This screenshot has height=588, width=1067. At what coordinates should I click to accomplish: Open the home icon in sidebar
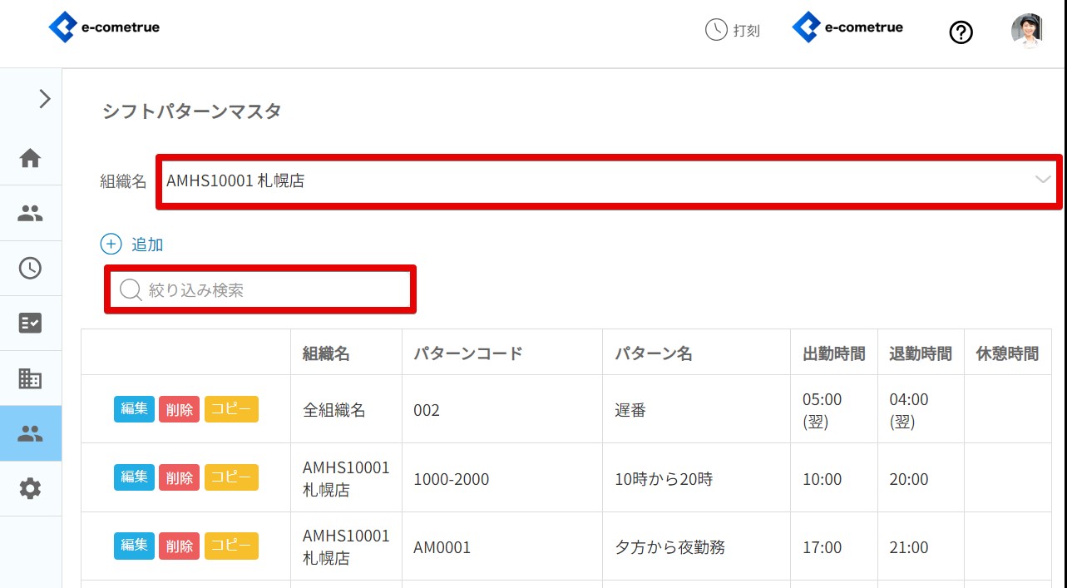pos(30,158)
